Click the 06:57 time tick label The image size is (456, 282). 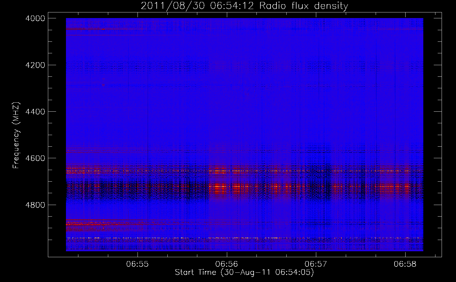(x=316, y=264)
